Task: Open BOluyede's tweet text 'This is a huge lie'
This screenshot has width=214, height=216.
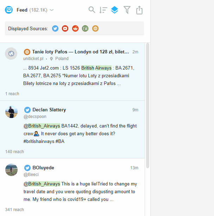Action: (x=80, y=184)
